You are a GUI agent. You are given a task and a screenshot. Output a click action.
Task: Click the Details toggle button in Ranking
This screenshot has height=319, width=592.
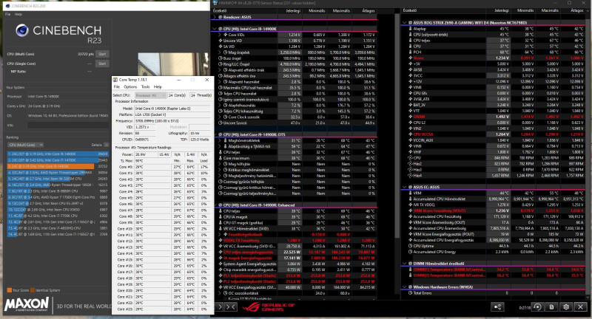pos(107,145)
